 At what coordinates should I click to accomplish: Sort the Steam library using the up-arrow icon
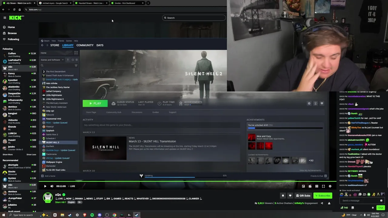(x=68, y=60)
